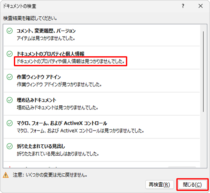Click checkmark icon beside コメント、変更履歴、バージョン
The height and width of the screenshot is (193, 210).
click(10, 31)
